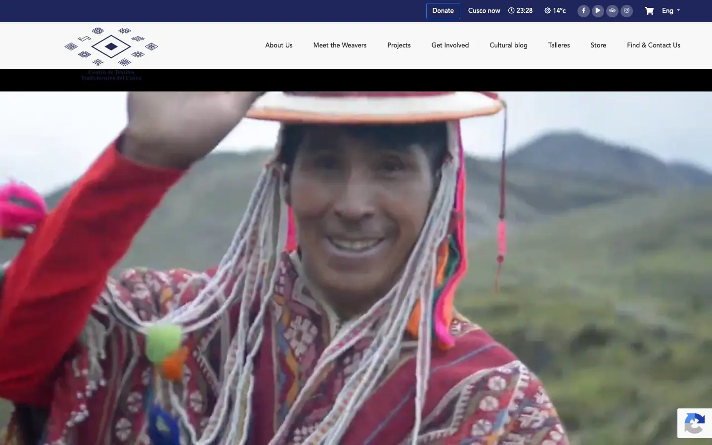Open the Projects menu item
Viewport: 712px width, 445px height.
(x=399, y=45)
